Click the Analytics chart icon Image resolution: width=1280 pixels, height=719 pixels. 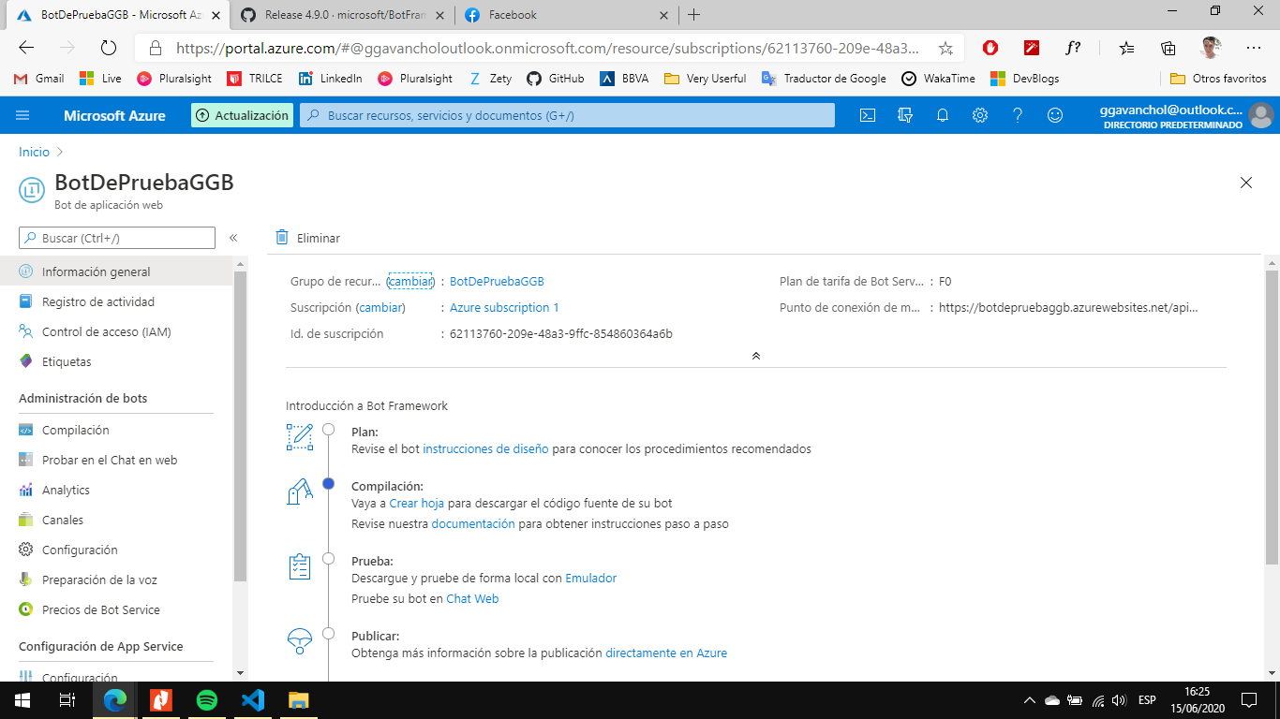pos(25,490)
